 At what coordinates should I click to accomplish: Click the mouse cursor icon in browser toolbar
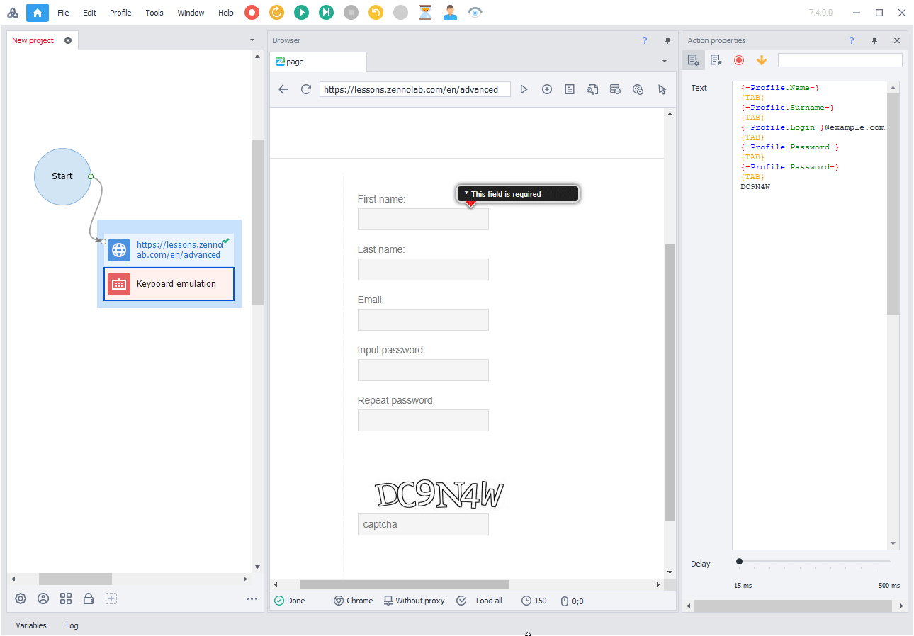(x=662, y=89)
